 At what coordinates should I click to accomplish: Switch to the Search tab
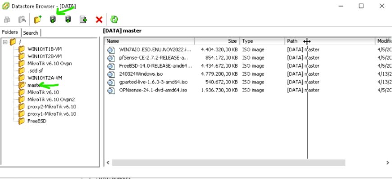(x=31, y=33)
